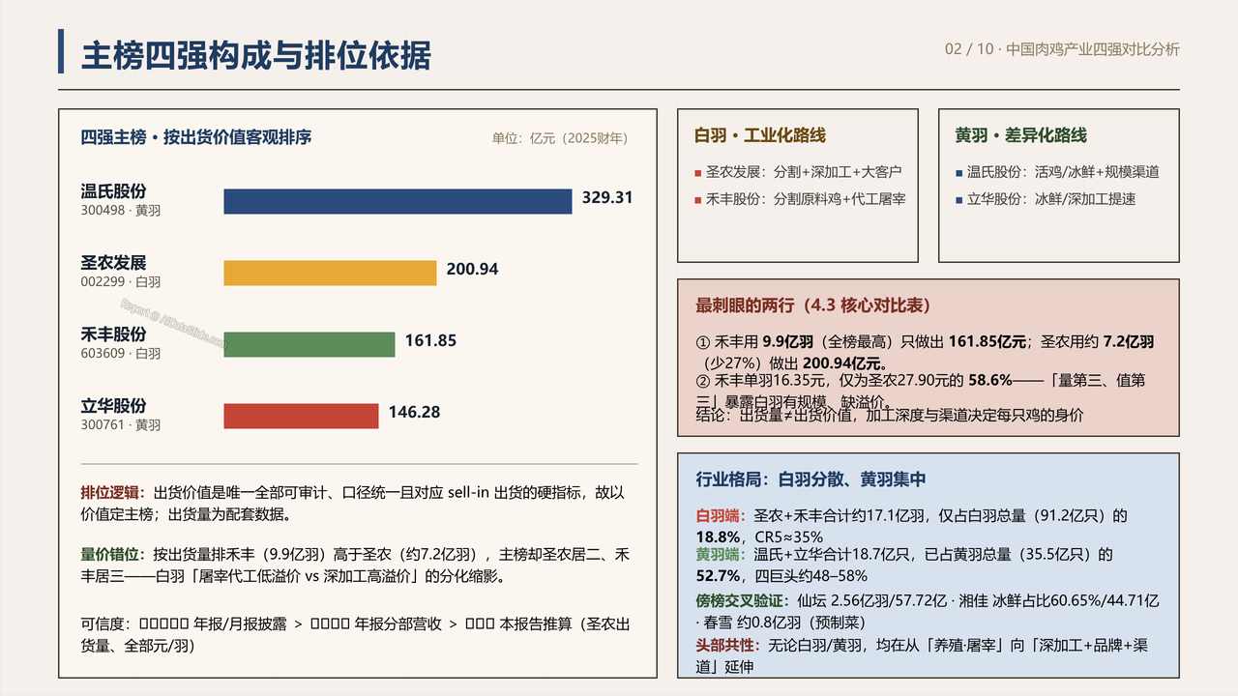Select the yellow 圣农发展 bar
The height and width of the screenshot is (696, 1238).
pos(330,273)
